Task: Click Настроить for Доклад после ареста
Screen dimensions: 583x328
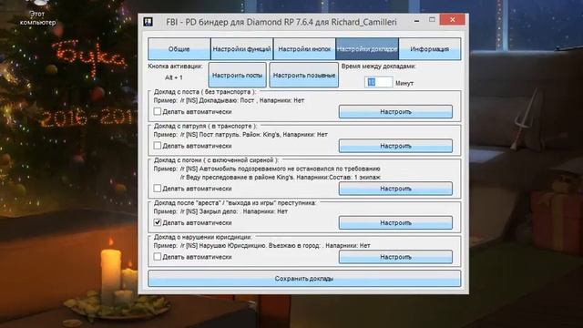Action: click(395, 222)
